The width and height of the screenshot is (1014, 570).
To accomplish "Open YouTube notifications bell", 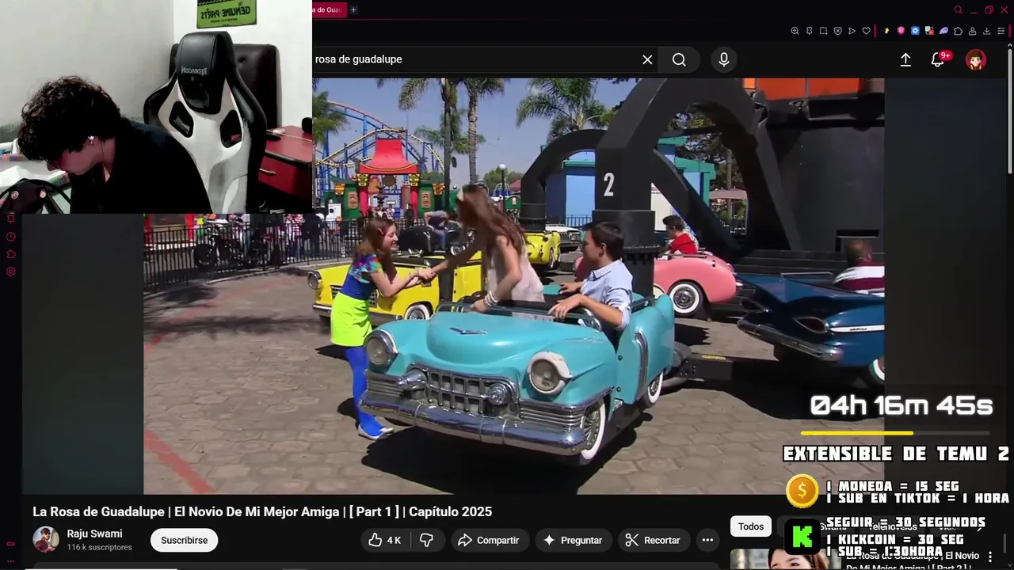I will click(938, 59).
